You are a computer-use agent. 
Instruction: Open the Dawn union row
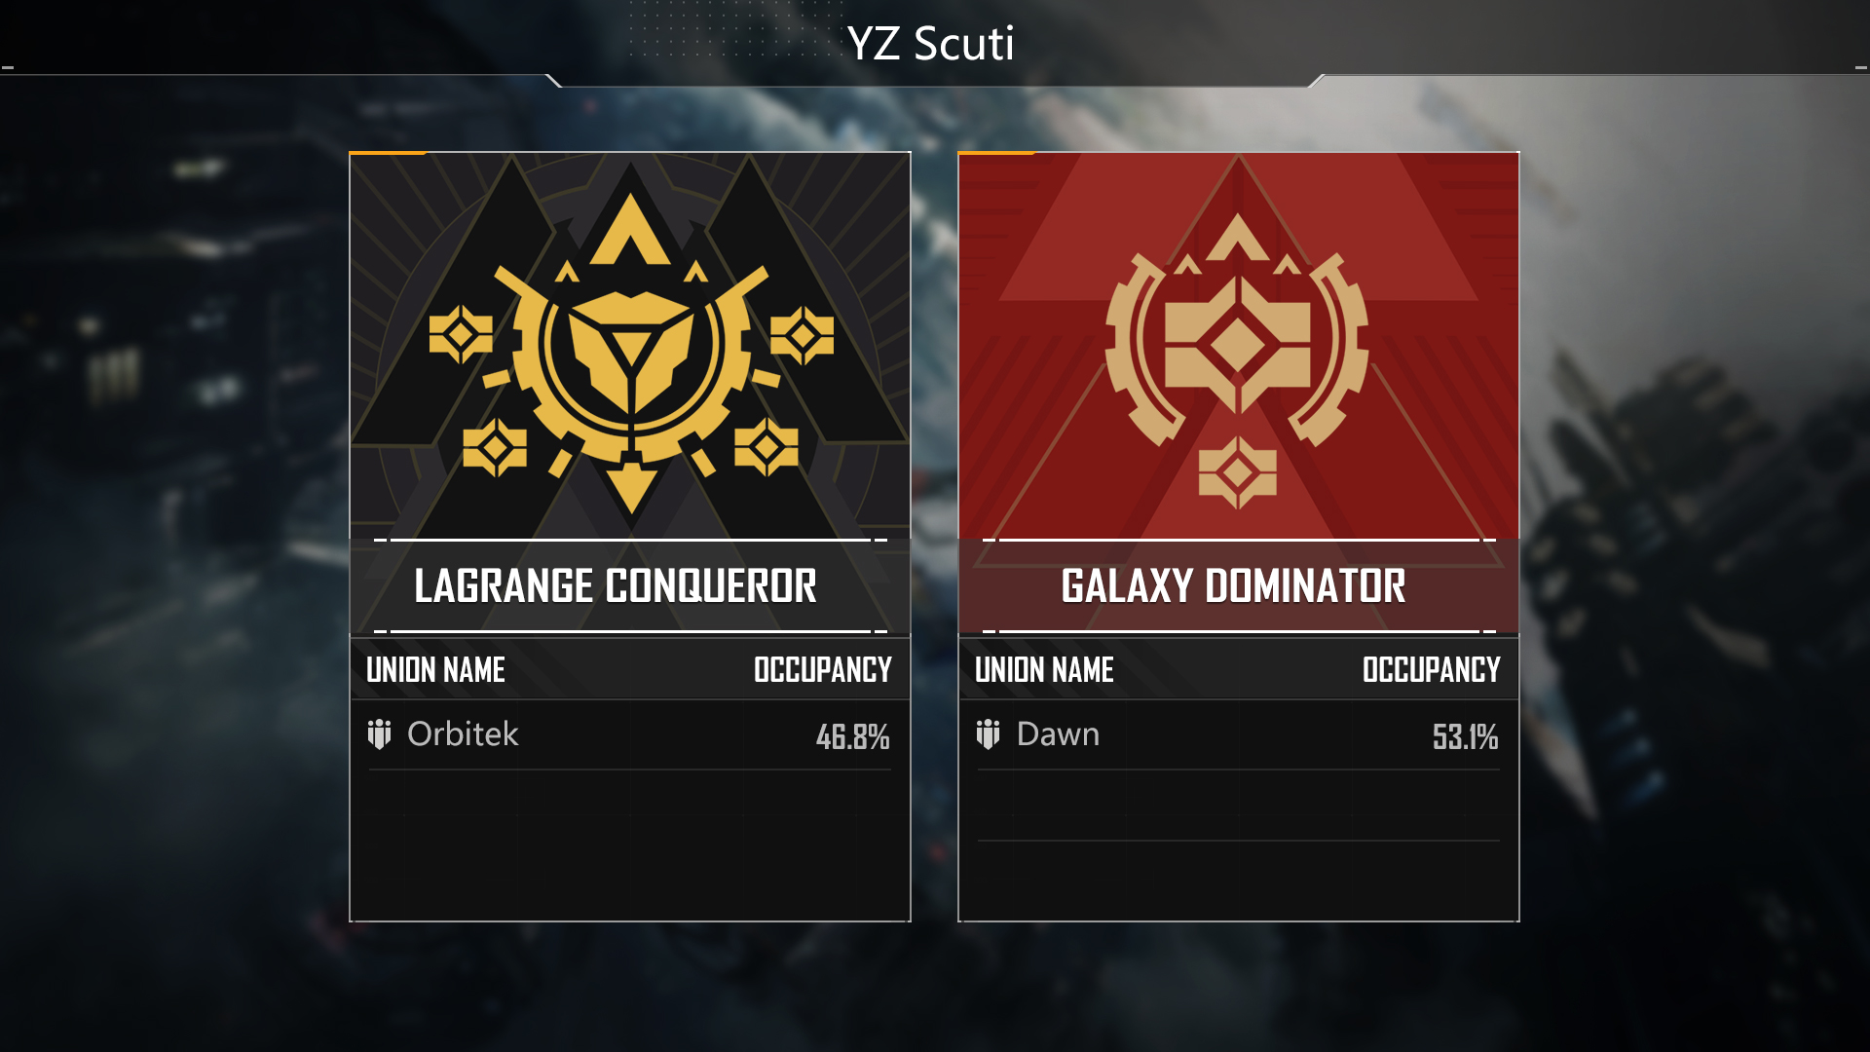1239,735
